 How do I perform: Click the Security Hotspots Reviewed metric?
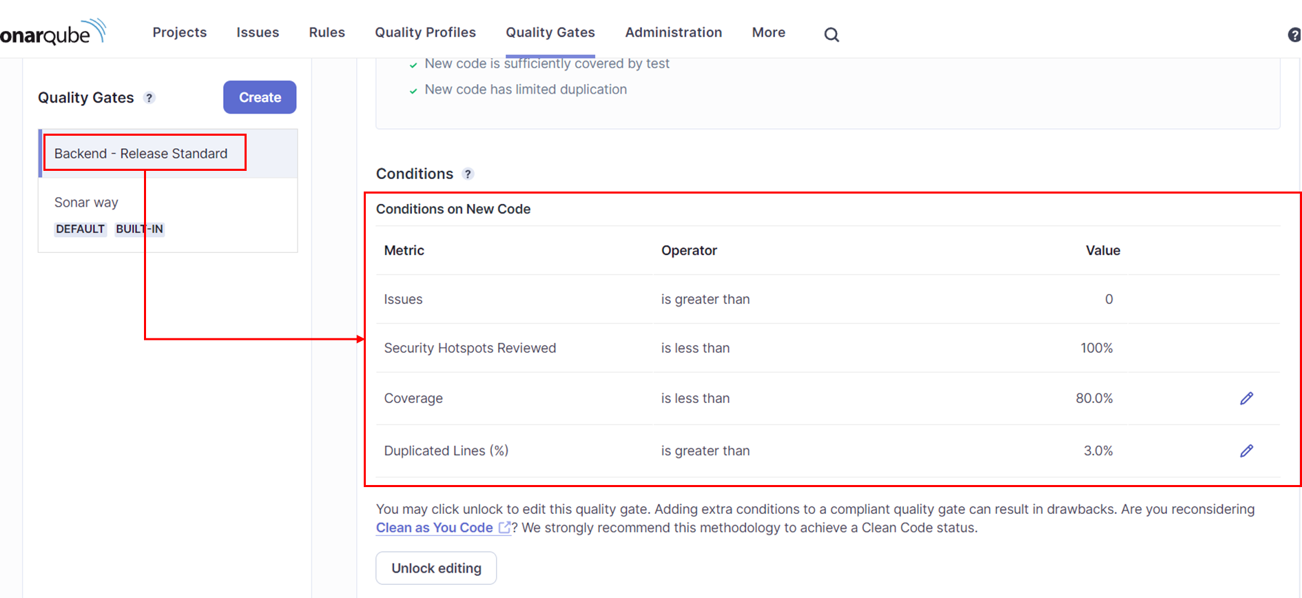(470, 349)
